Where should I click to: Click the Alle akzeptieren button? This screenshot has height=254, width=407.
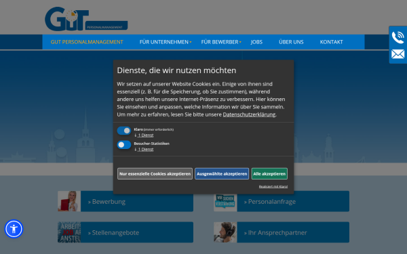(x=269, y=173)
